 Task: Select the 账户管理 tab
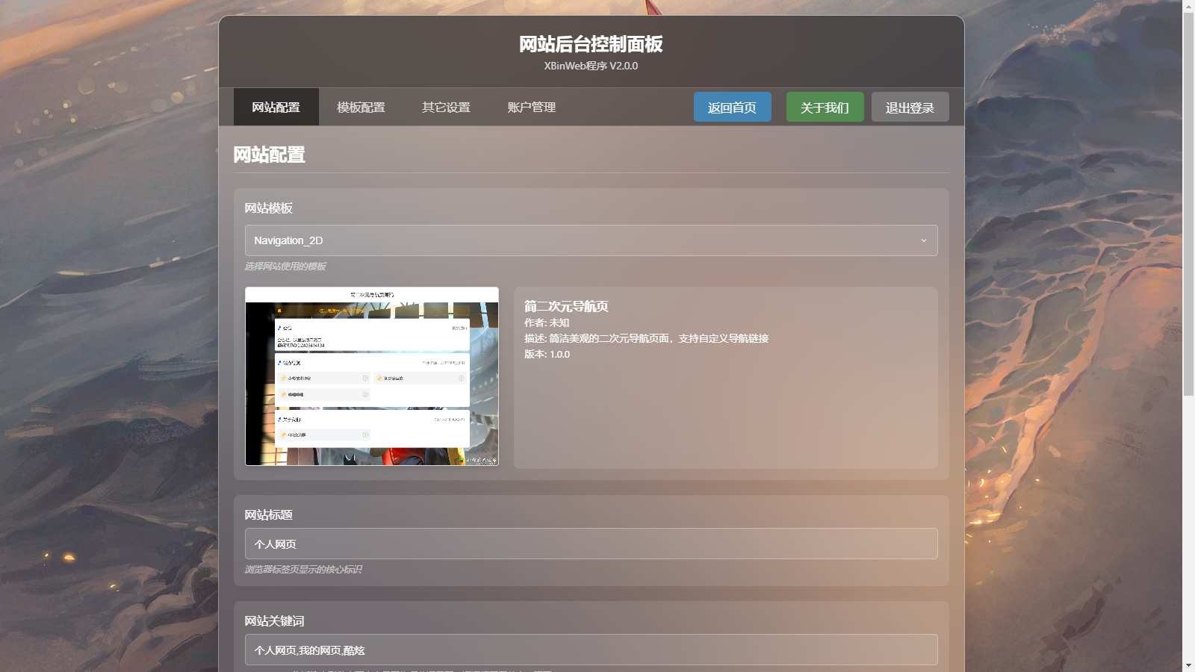(x=531, y=107)
